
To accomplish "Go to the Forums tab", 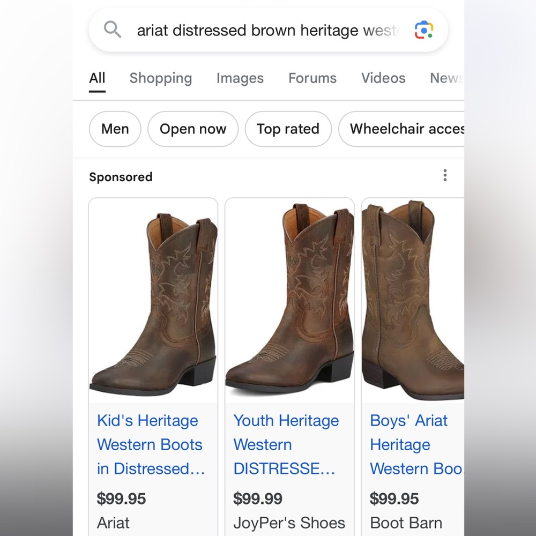I will coord(312,78).
